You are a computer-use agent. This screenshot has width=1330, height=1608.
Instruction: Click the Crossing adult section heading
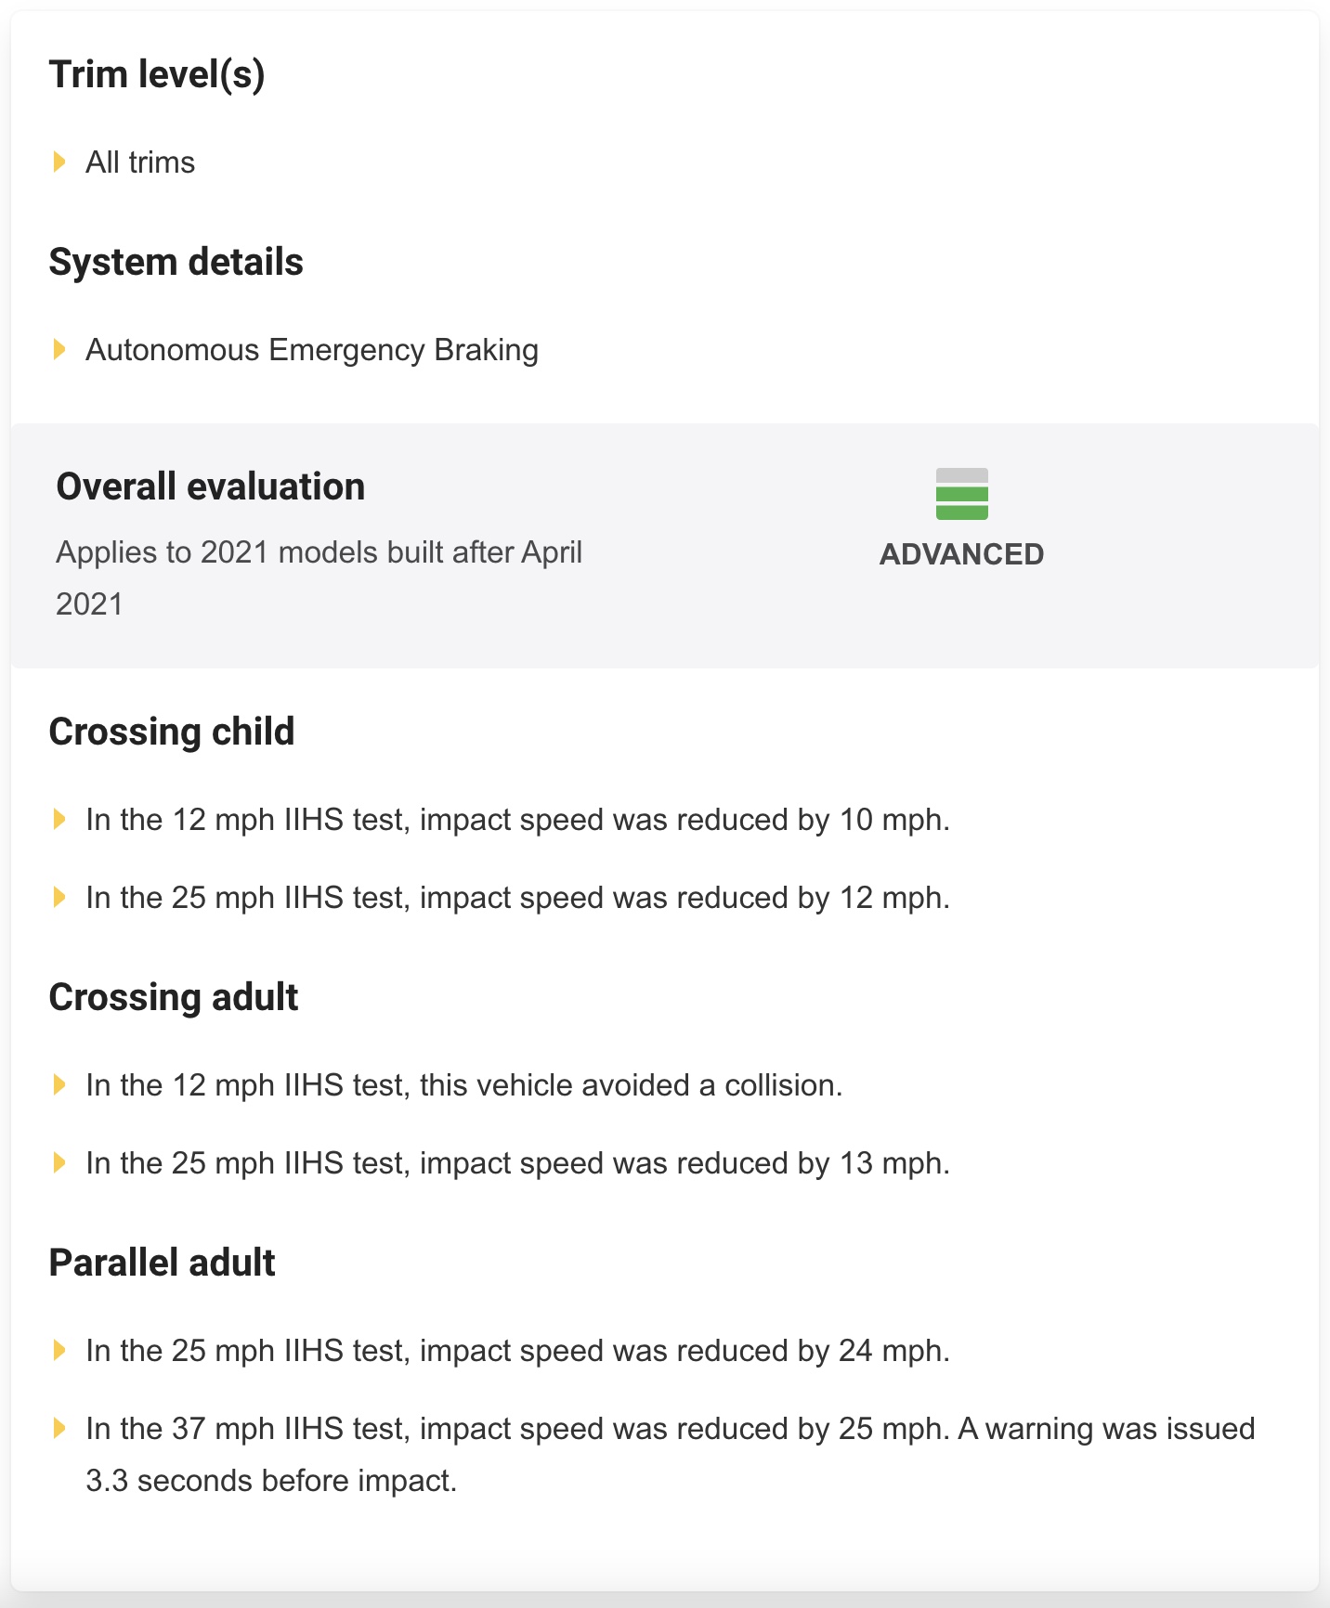pyautogui.click(x=174, y=997)
